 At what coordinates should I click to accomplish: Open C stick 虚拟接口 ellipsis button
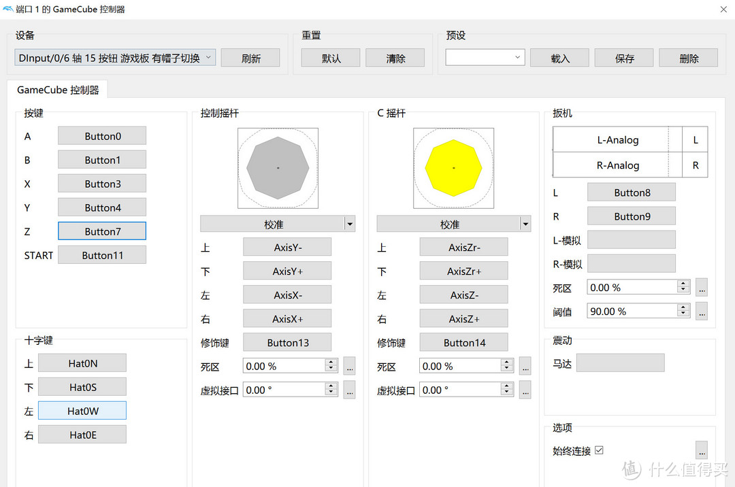525,390
